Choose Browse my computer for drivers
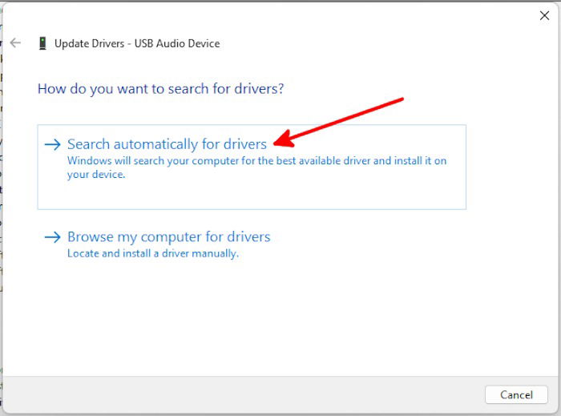Viewport: 561px width, 416px height. coord(169,236)
